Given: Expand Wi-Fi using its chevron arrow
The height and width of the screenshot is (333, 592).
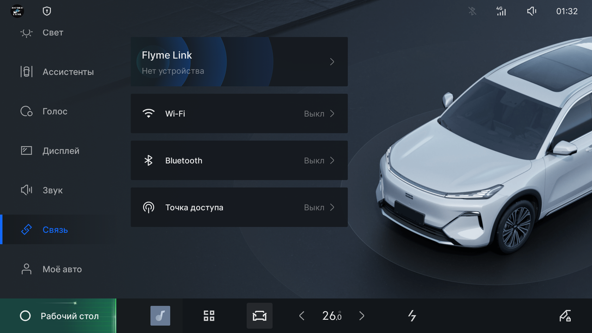Looking at the screenshot, I should point(332,113).
